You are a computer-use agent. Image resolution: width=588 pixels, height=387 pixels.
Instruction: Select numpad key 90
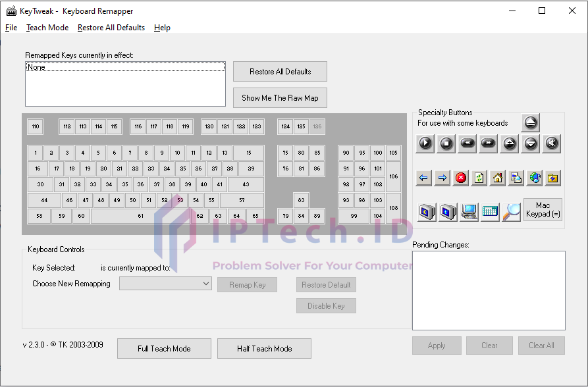346,153
